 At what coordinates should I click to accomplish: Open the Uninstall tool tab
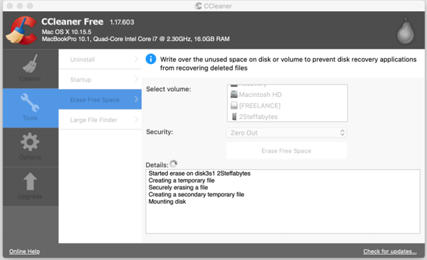pyautogui.click(x=100, y=59)
